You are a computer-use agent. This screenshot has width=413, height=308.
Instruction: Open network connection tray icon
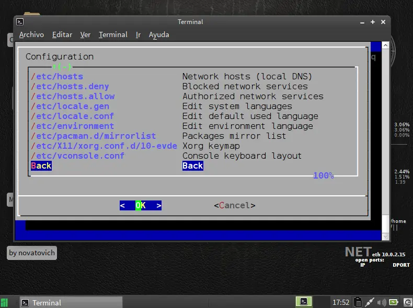pos(369,302)
